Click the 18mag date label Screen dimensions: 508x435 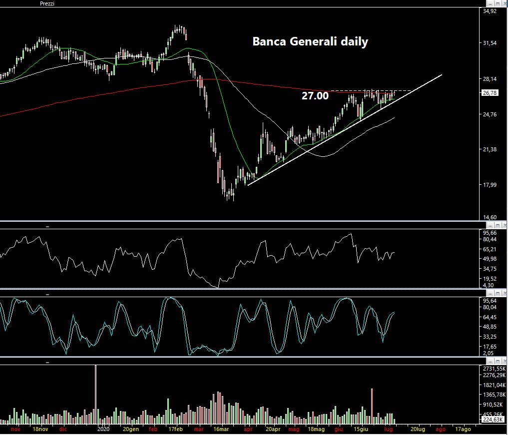click(316, 429)
